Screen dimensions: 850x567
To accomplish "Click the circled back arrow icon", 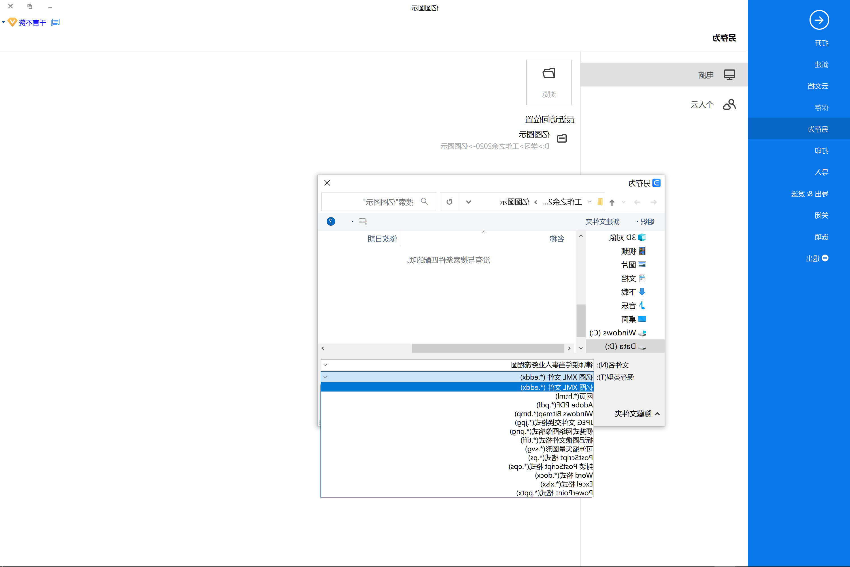I will pos(819,20).
